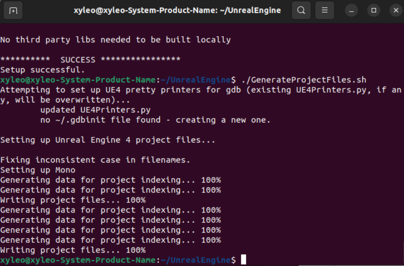Click "No third party libs needed" line
The image size is (404, 266).
click(115, 40)
